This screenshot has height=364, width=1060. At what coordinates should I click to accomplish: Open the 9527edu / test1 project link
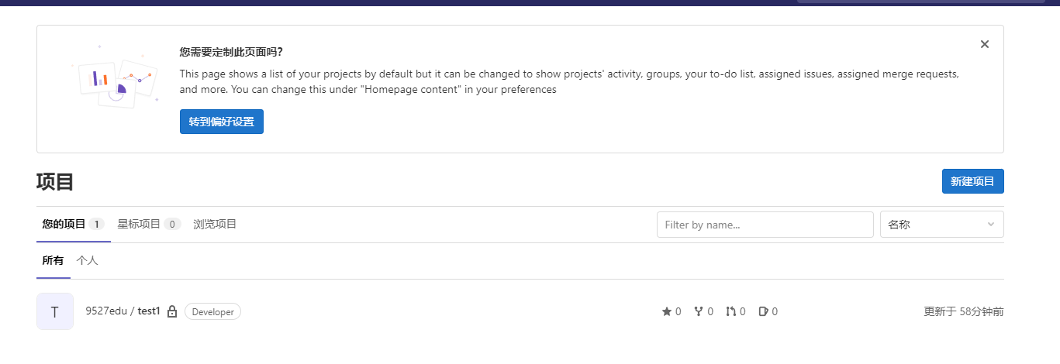coord(123,311)
